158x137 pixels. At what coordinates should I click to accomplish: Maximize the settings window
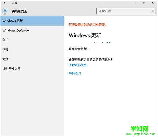point(144,3)
